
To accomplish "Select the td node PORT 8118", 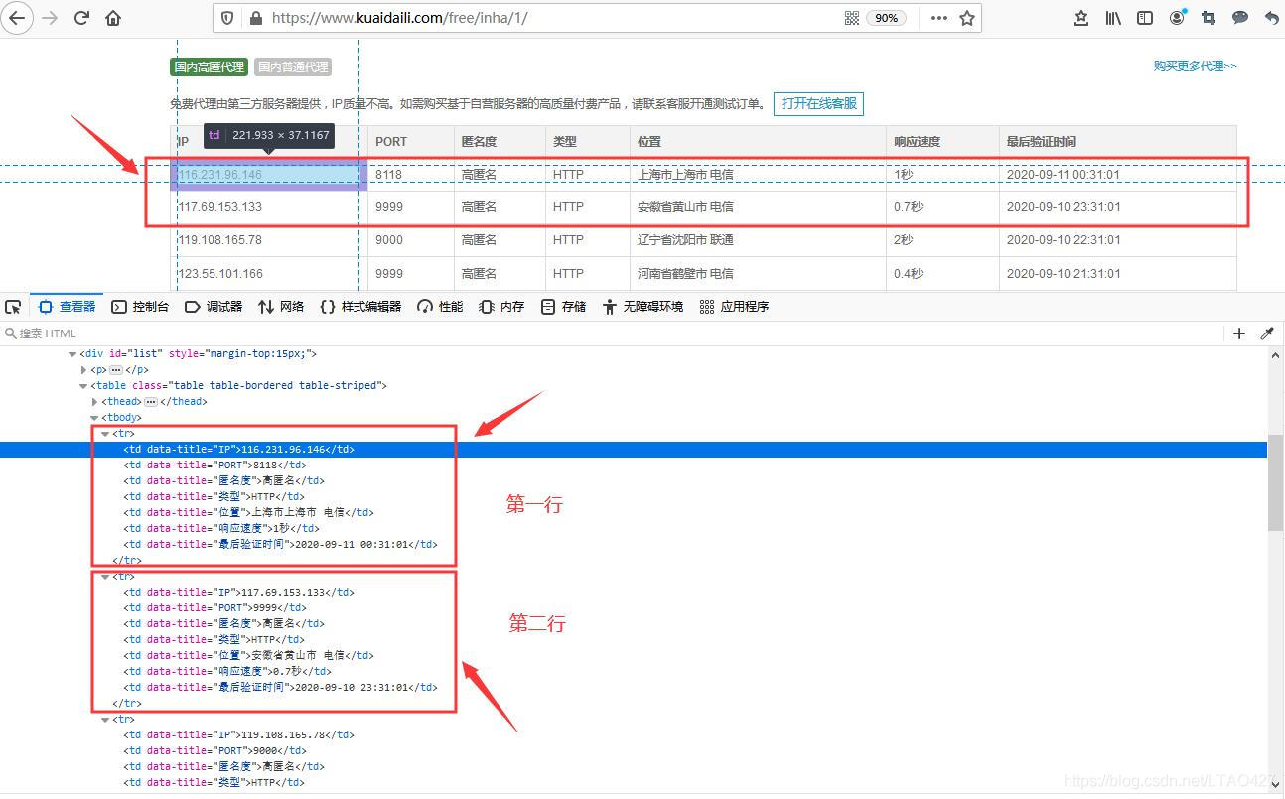I will 214,466.
